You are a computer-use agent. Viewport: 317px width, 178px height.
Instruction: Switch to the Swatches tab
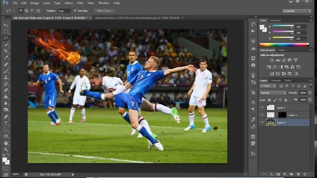pyautogui.click(x=275, y=20)
